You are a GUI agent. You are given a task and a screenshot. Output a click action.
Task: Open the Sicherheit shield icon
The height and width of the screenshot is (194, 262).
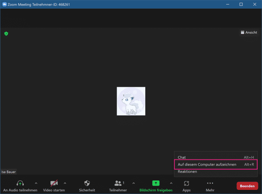[x=87, y=183]
